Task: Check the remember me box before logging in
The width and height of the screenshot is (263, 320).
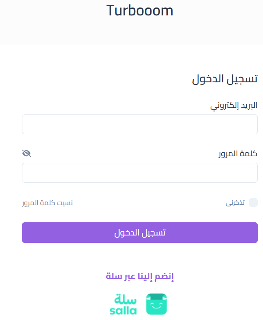Action: click(253, 202)
